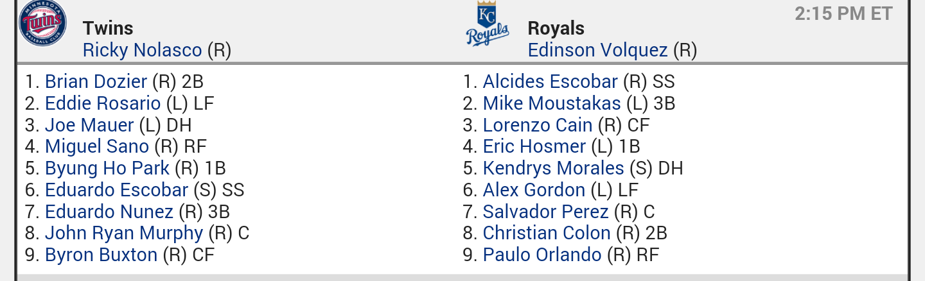Click the Minnesota Twins team logo

tap(42, 24)
